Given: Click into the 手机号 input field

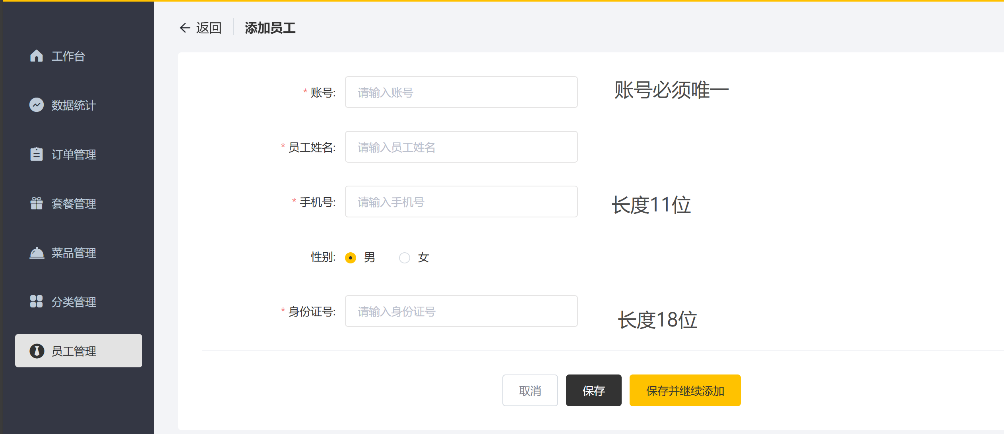Looking at the screenshot, I should (x=461, y=202).
